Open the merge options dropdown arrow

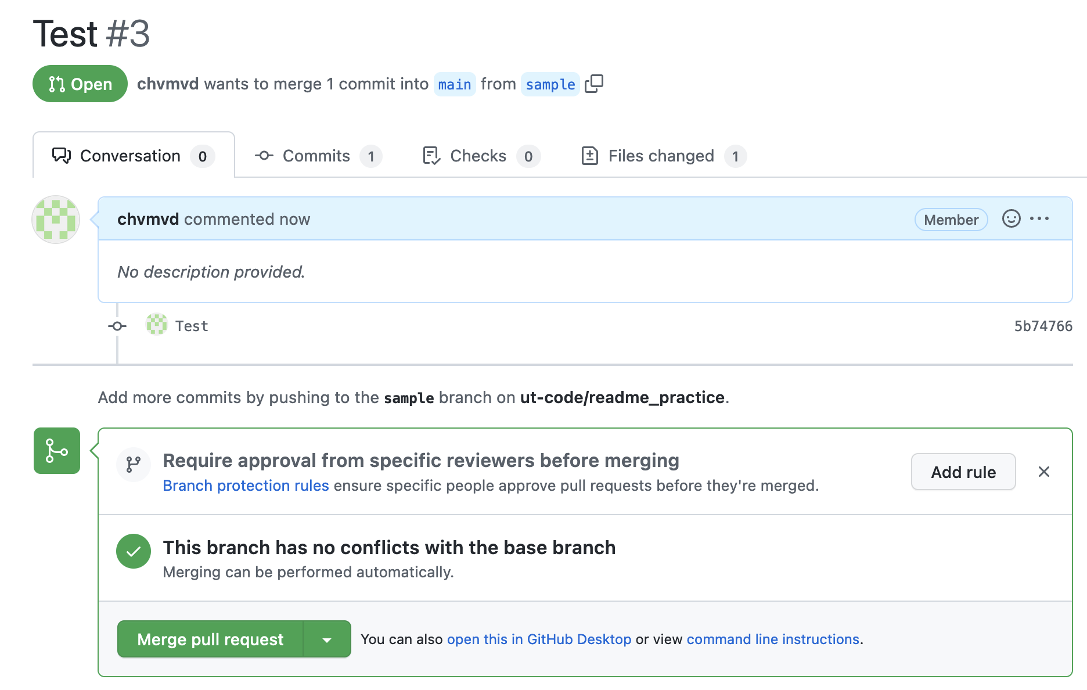327,639
